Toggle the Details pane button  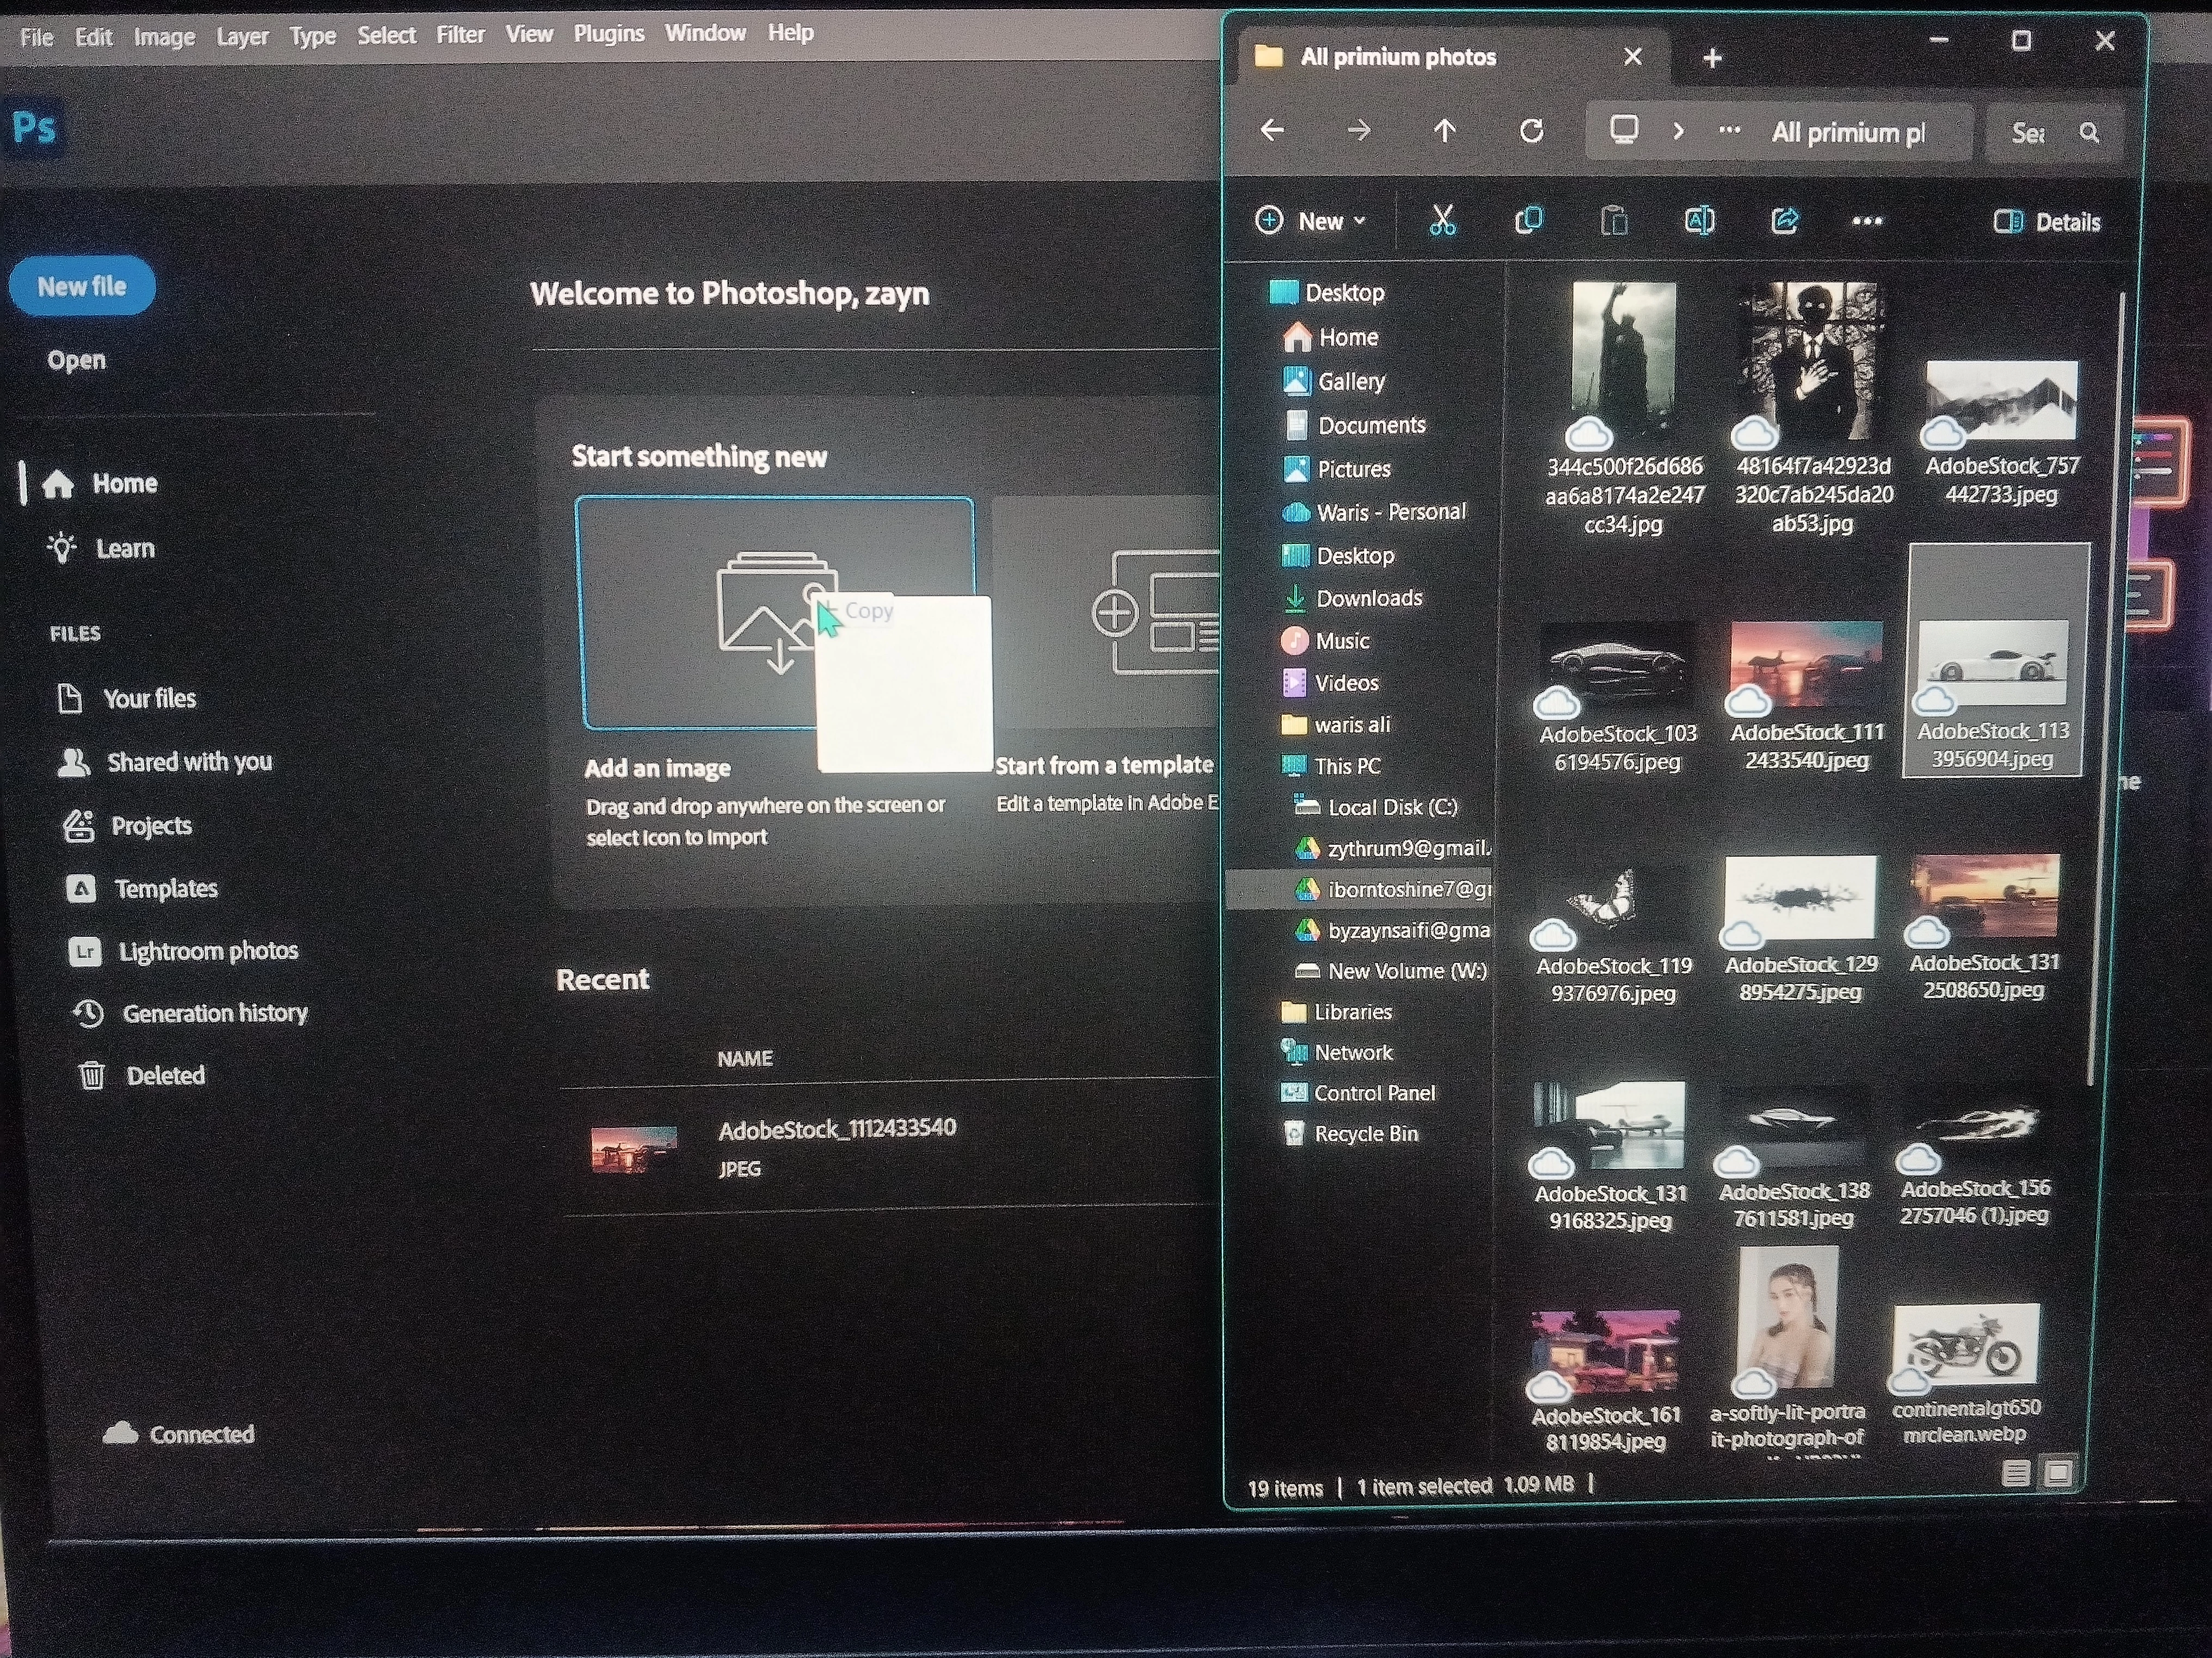[2047, 222]
